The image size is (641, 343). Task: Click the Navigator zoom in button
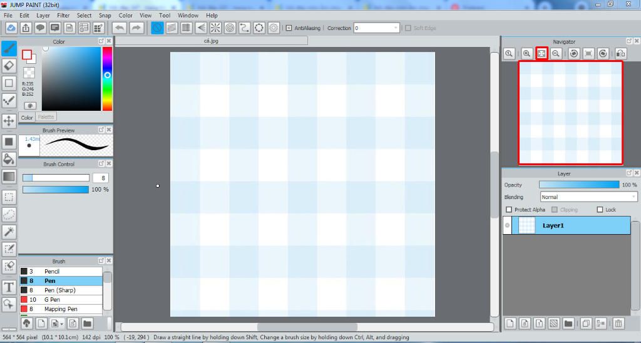526,54
